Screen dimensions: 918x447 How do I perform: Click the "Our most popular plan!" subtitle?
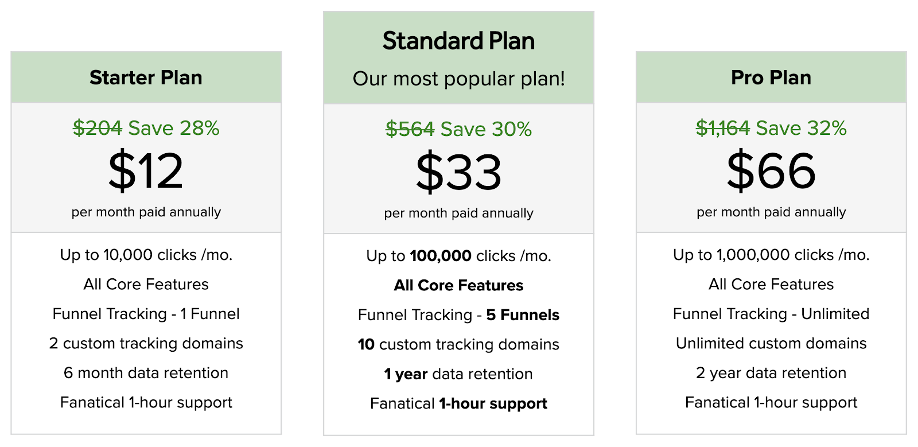click(x=458, y=79)
